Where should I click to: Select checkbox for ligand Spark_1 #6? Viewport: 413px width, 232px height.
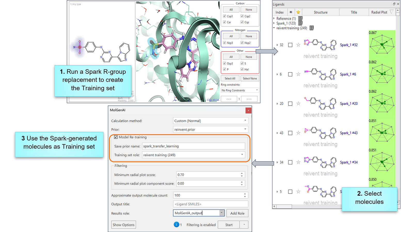click(290, 74)
